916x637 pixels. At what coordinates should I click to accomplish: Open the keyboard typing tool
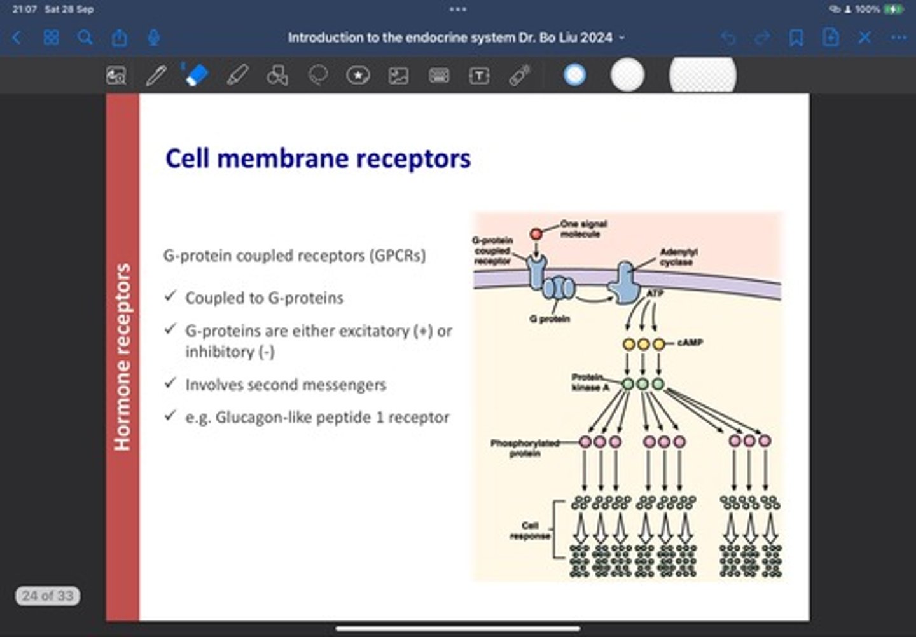439,76
